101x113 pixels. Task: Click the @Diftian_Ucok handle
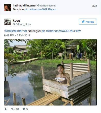click(x=22, y=24)
